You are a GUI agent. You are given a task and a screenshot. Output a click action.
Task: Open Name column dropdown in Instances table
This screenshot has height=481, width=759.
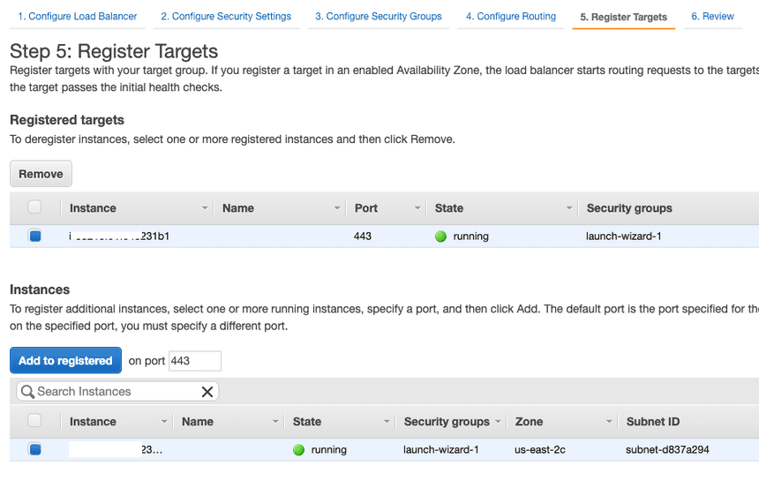coord(275,422)
